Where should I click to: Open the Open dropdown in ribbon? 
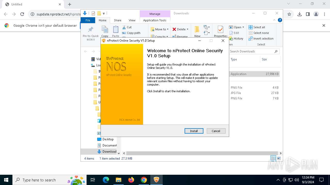click(236, 27)
